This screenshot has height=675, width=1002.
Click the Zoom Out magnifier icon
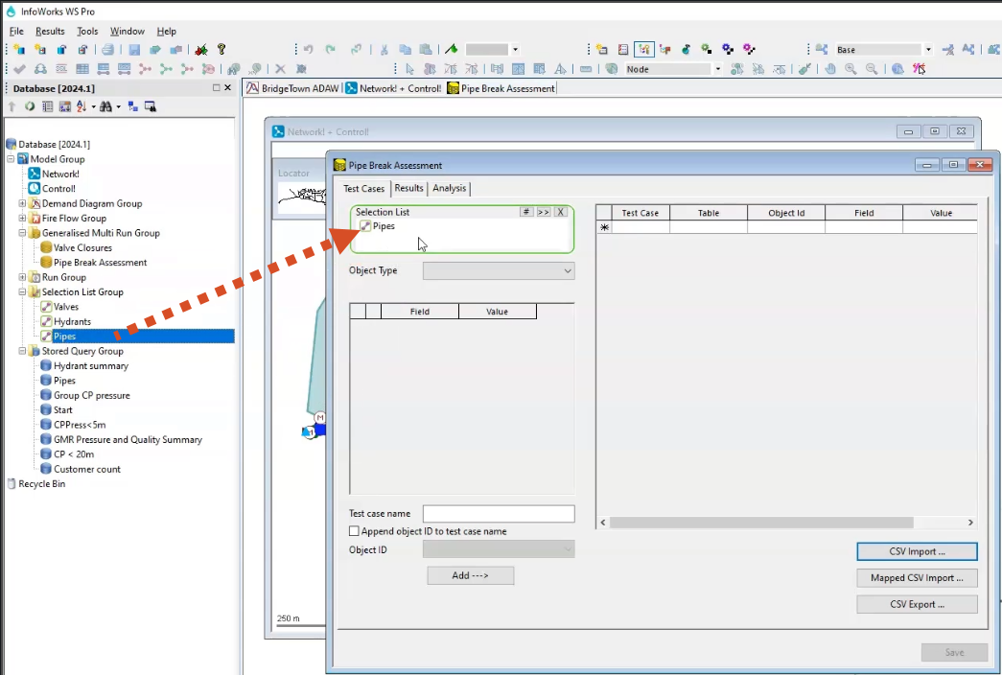coord(871,68)
